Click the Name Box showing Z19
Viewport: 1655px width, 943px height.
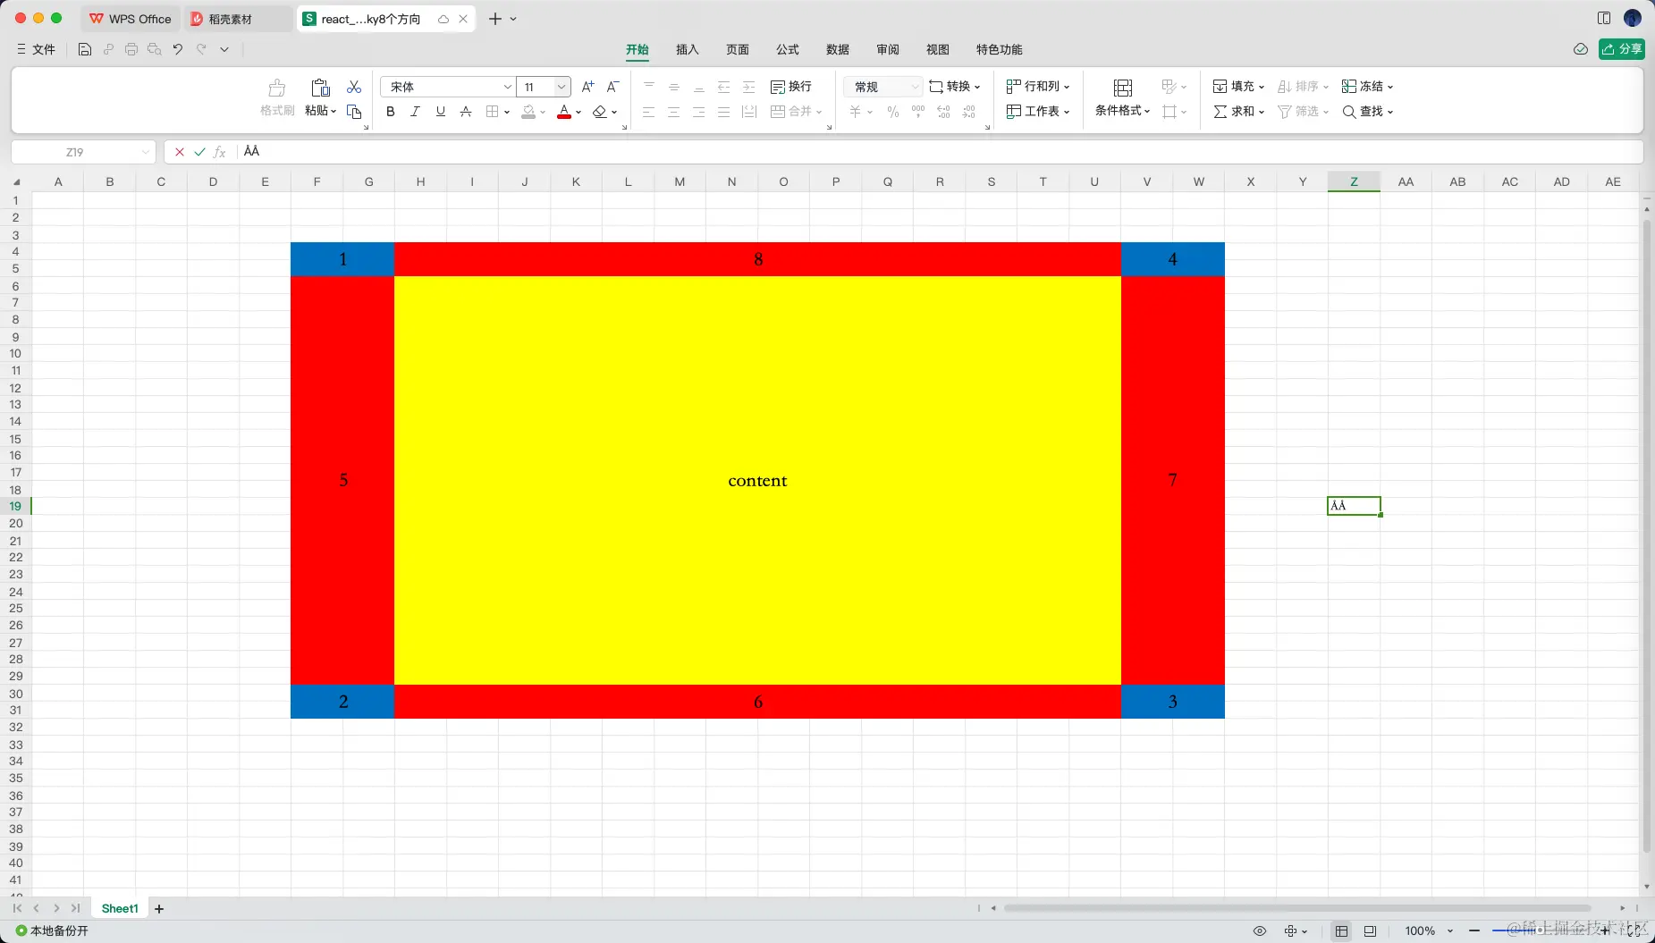click(83, 152)
